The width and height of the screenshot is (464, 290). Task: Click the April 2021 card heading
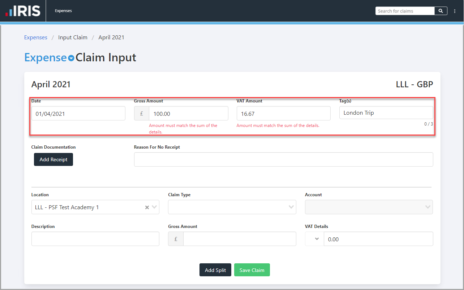click(x=51, y=84)
